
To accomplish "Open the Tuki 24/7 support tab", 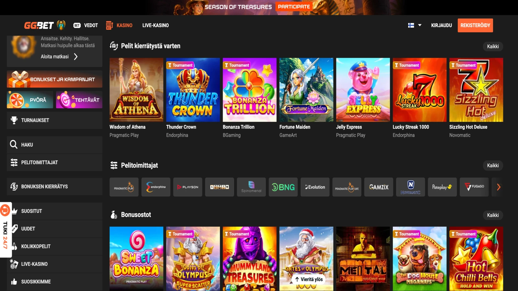I will (x=6, y=230).
